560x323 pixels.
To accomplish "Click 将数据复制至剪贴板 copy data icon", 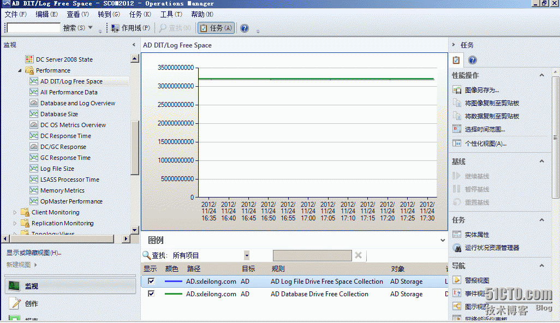I will 457,116.
